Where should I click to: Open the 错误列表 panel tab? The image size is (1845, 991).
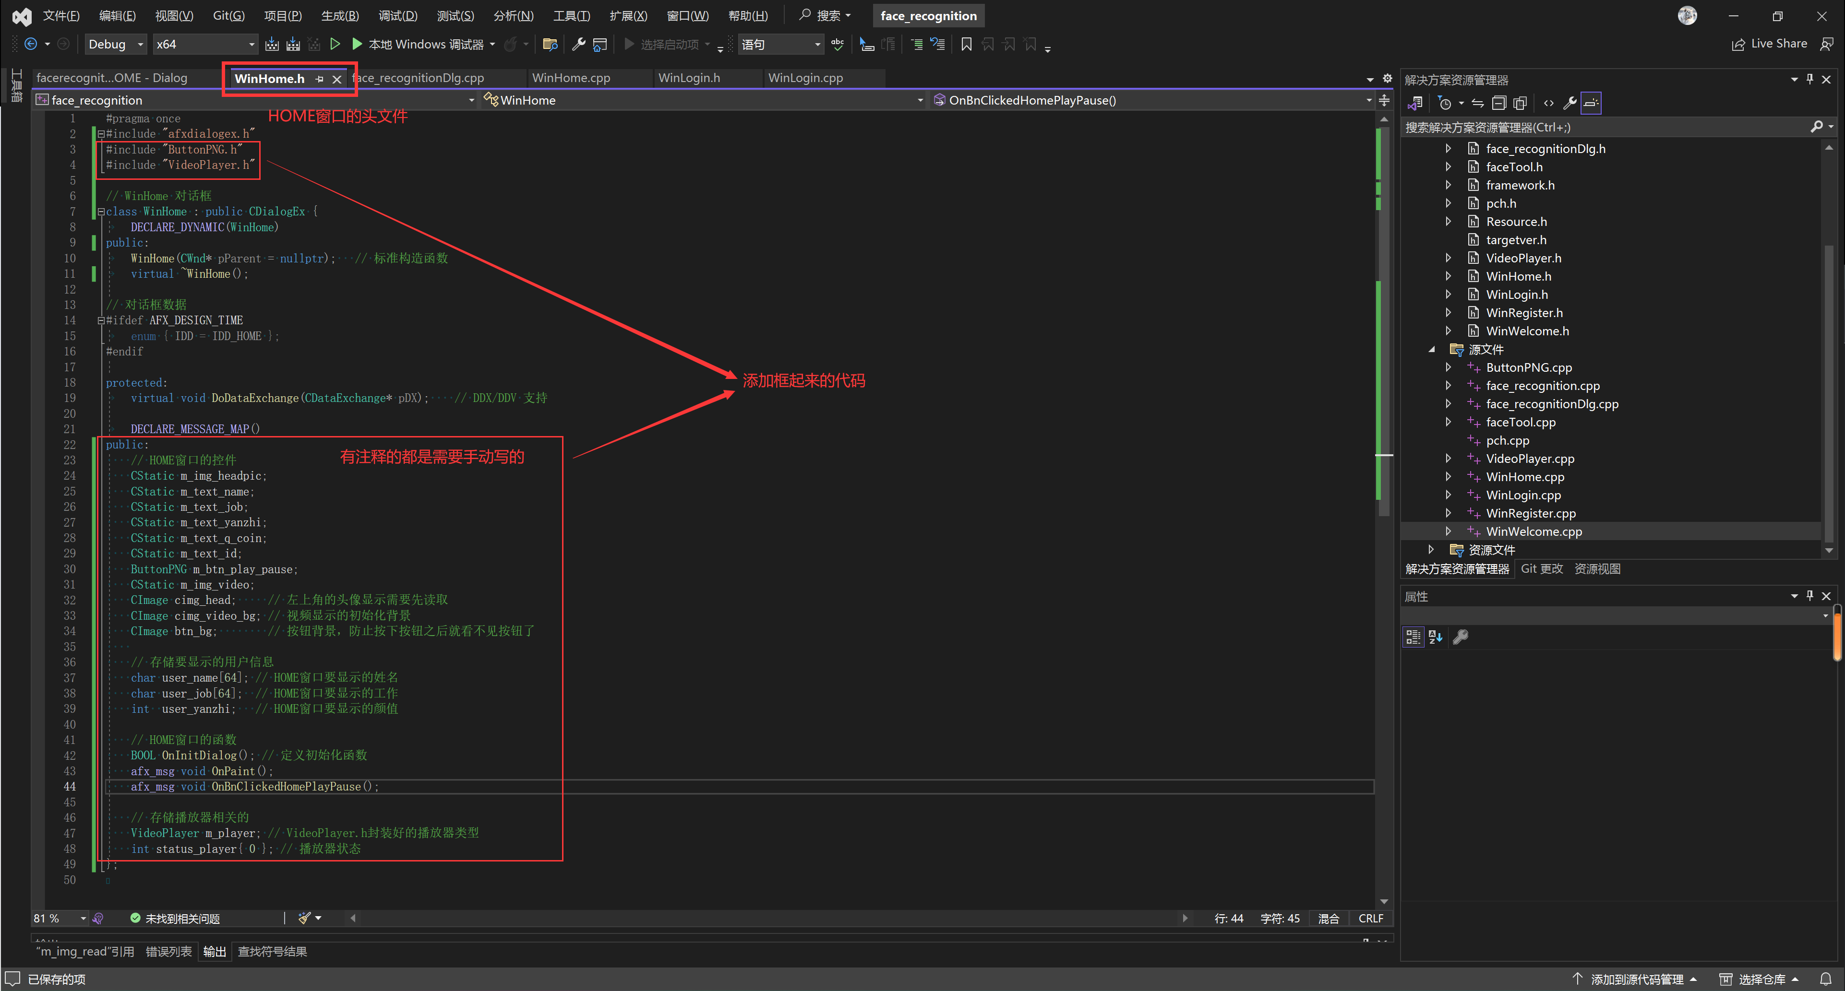(168, 952)
